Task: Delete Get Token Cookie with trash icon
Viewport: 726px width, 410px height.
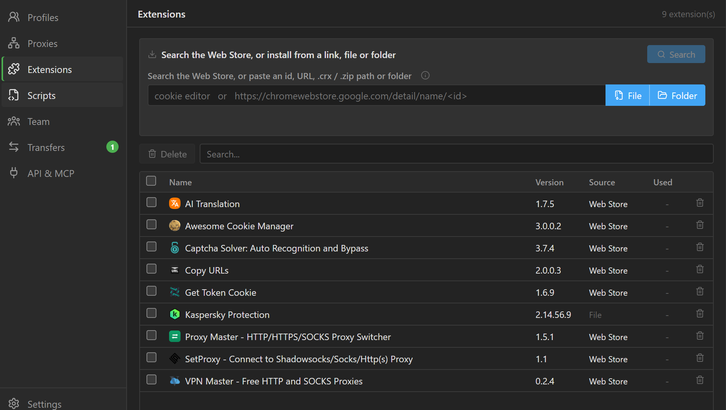Action: tap(700, 292)
